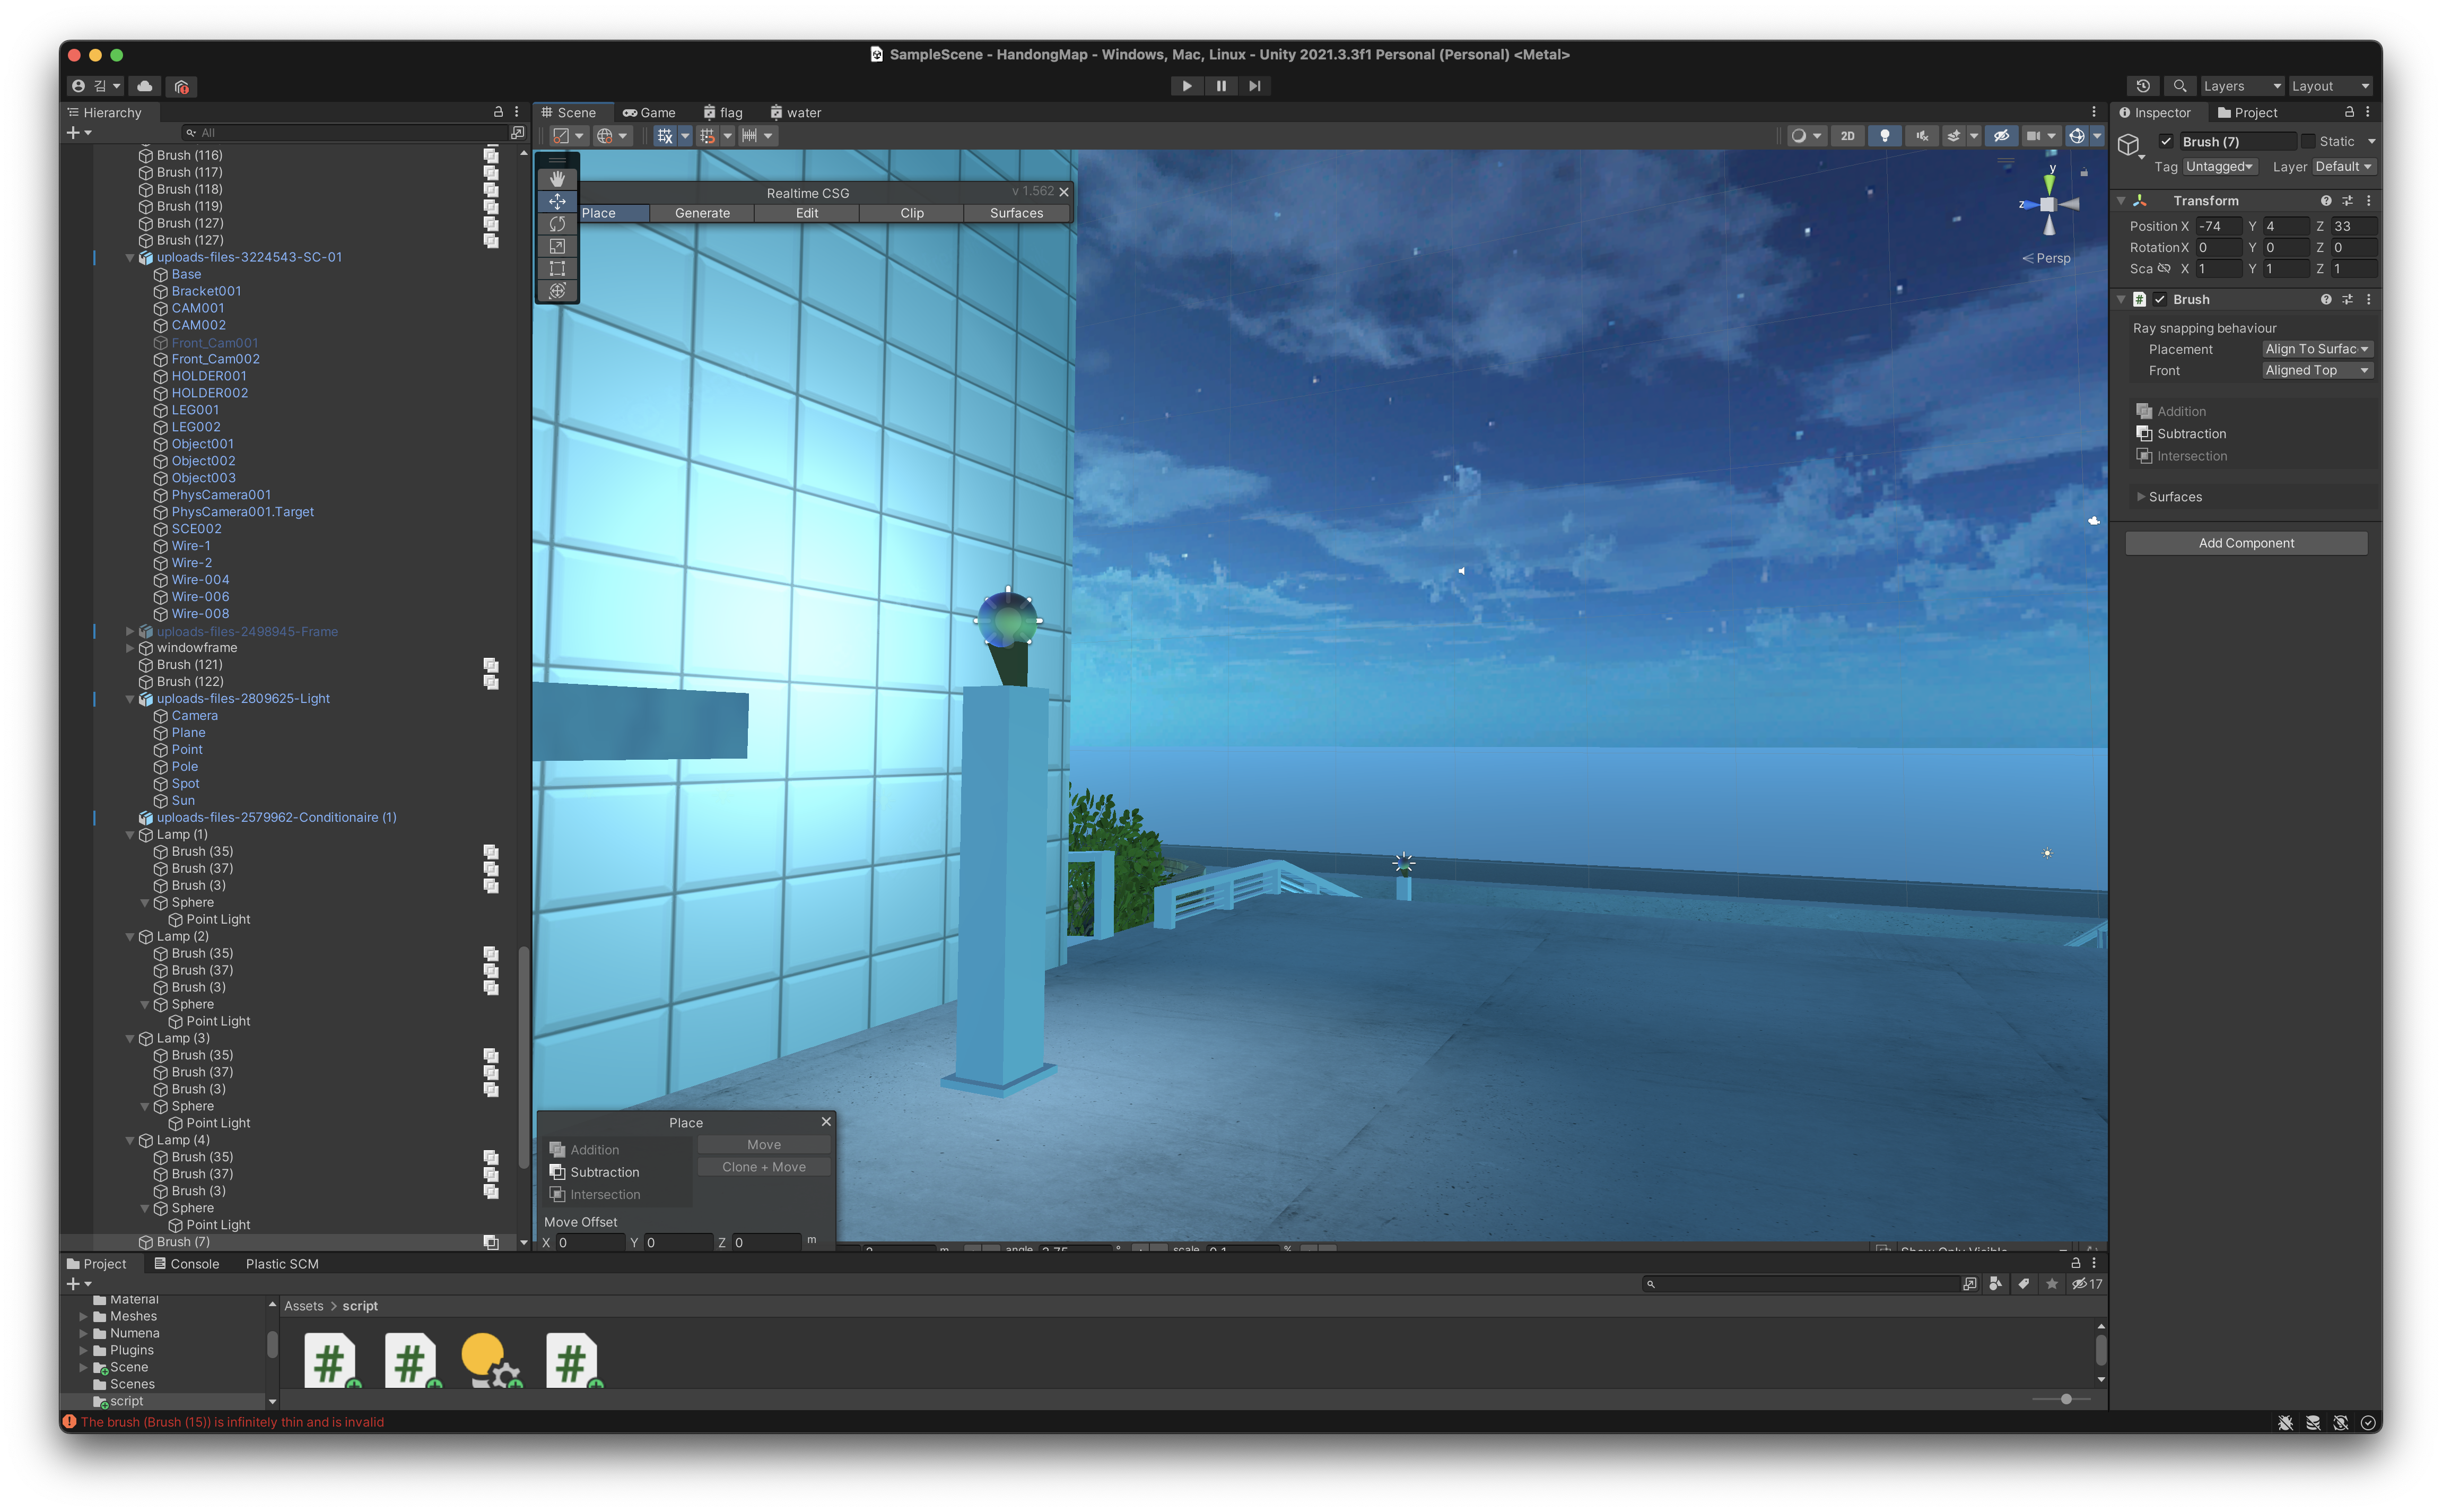Enable the Static checkbox
Viewport: 2442px width, 1512px height.
[2308, 141]
